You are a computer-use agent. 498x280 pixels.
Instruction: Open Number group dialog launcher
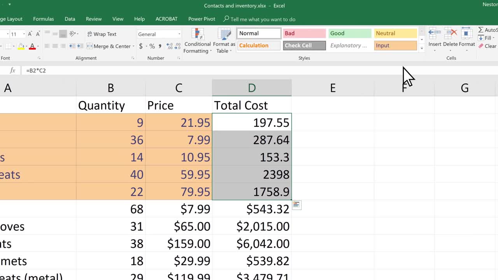pos(179,58)
